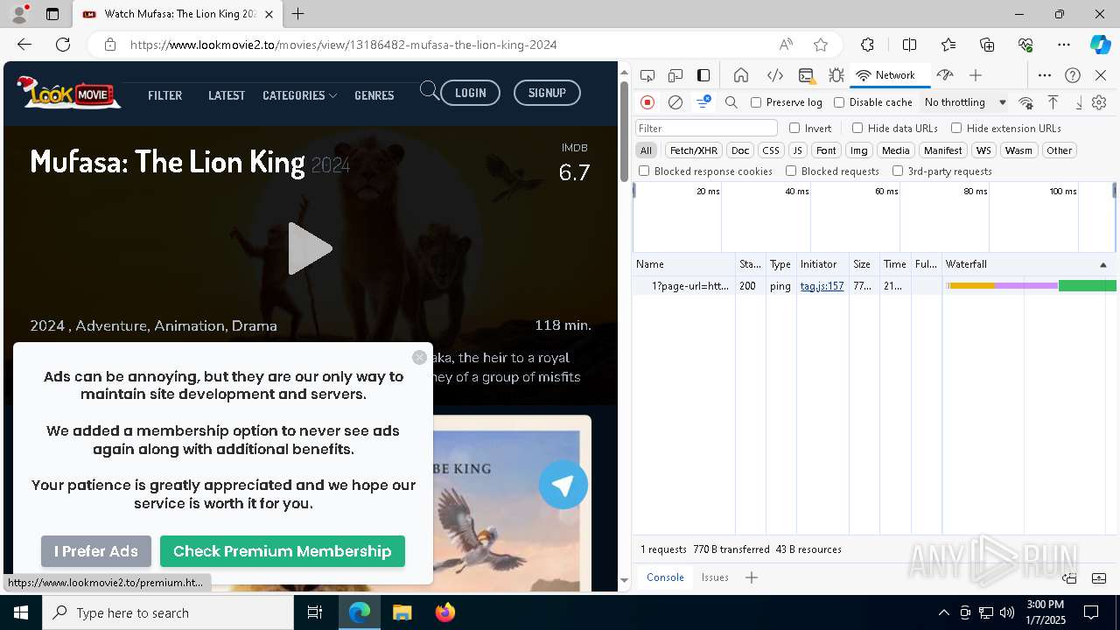Check Blocked response cookies
The height and width of the screenshot is (630, 1120).
pos(644,171)
